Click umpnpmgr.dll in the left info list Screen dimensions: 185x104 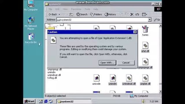[55, 69]
